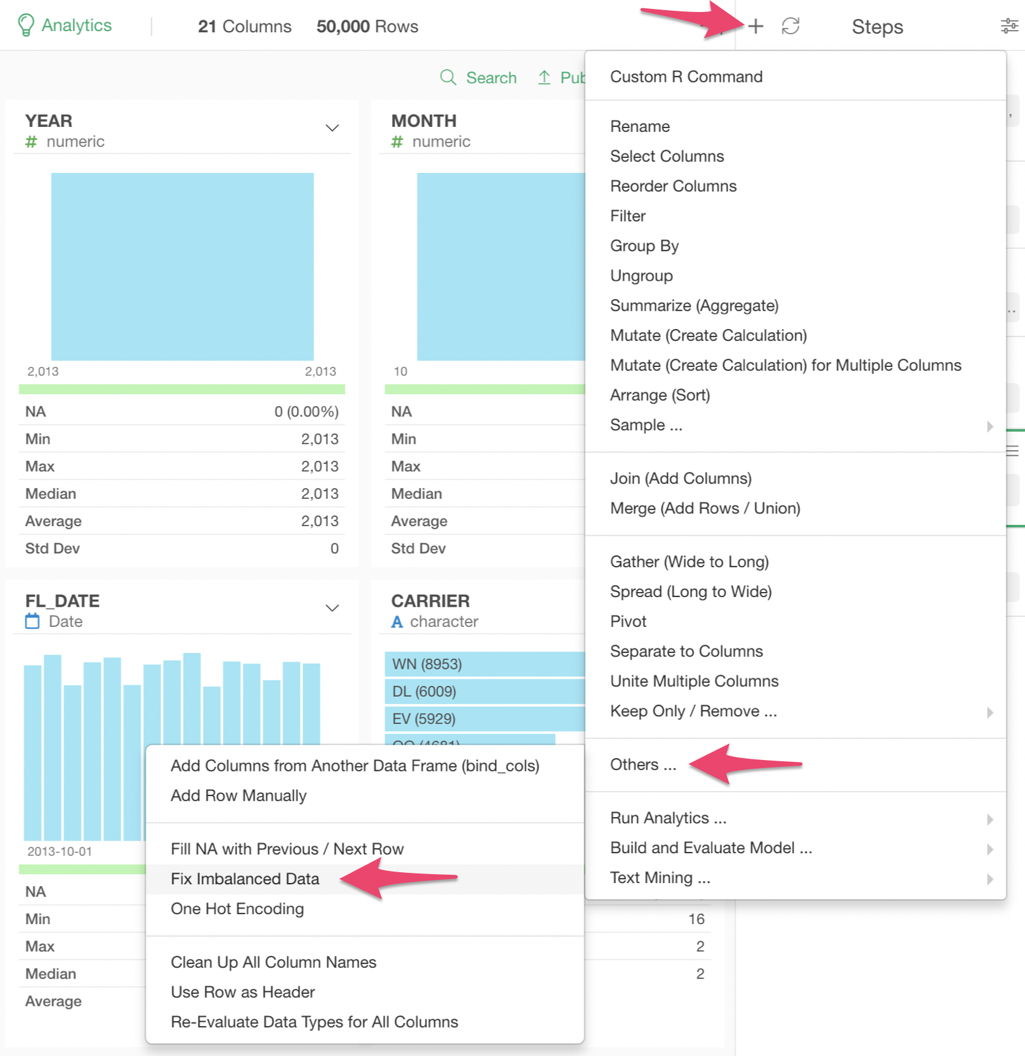Click the refresh icon beside the plus
Screen dimensions: 1025x1056
point(790,26)
